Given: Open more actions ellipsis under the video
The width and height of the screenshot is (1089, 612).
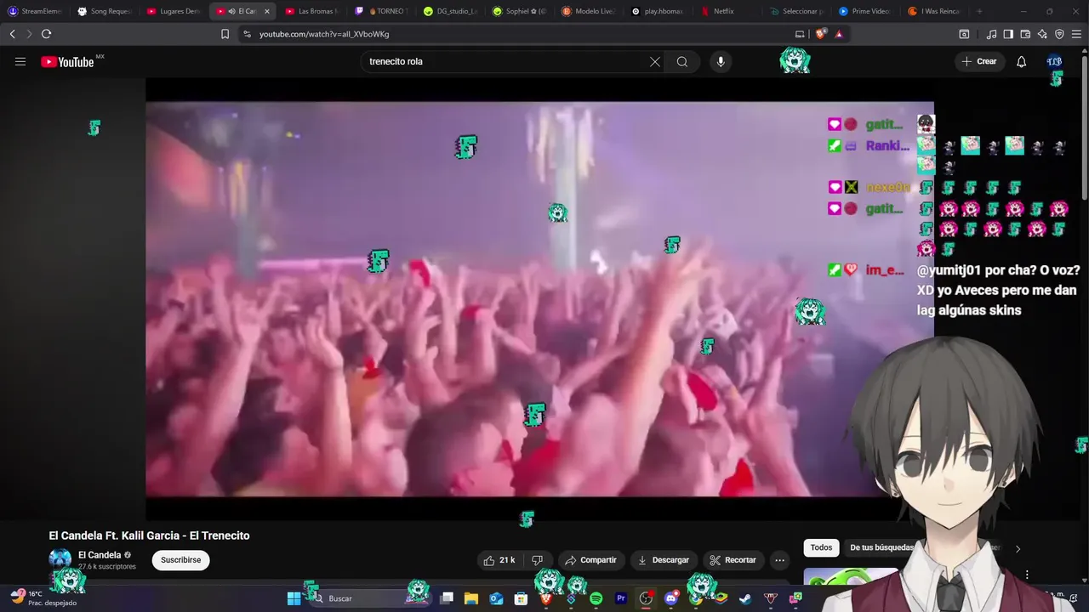Looking at the screenshot, I should (779, 560).
